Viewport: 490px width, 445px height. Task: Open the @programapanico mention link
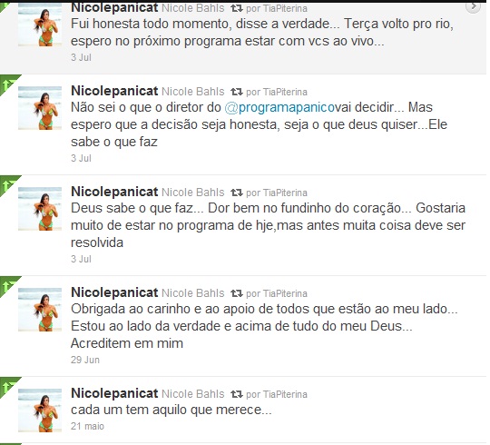click(279, 107)
